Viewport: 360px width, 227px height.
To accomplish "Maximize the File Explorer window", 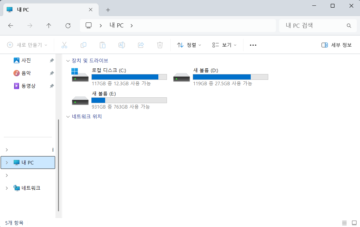I will (x=333, y=6).
